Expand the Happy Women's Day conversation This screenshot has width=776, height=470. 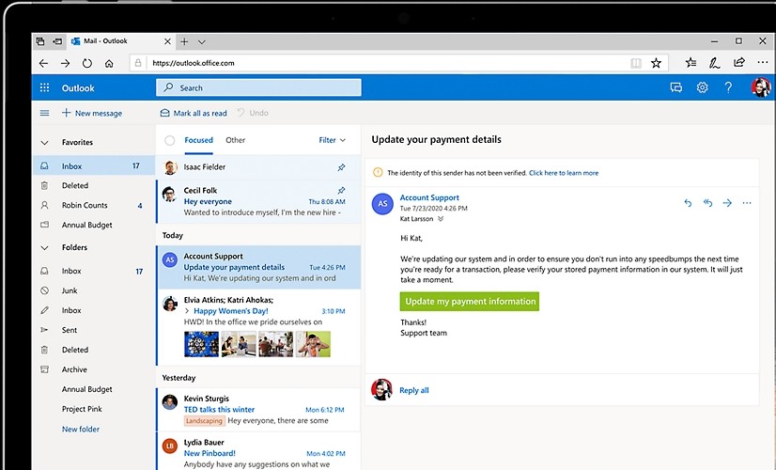tap(187, 311)
